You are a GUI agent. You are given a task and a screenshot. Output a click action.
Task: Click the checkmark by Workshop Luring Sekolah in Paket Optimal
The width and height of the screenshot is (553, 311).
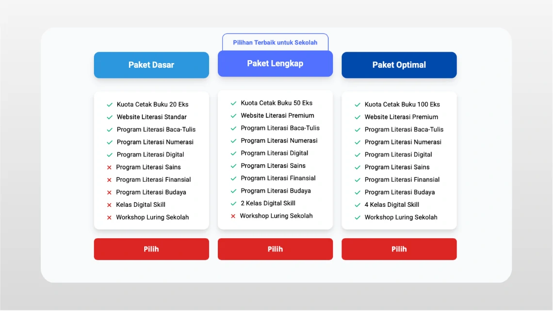[357, 218]
